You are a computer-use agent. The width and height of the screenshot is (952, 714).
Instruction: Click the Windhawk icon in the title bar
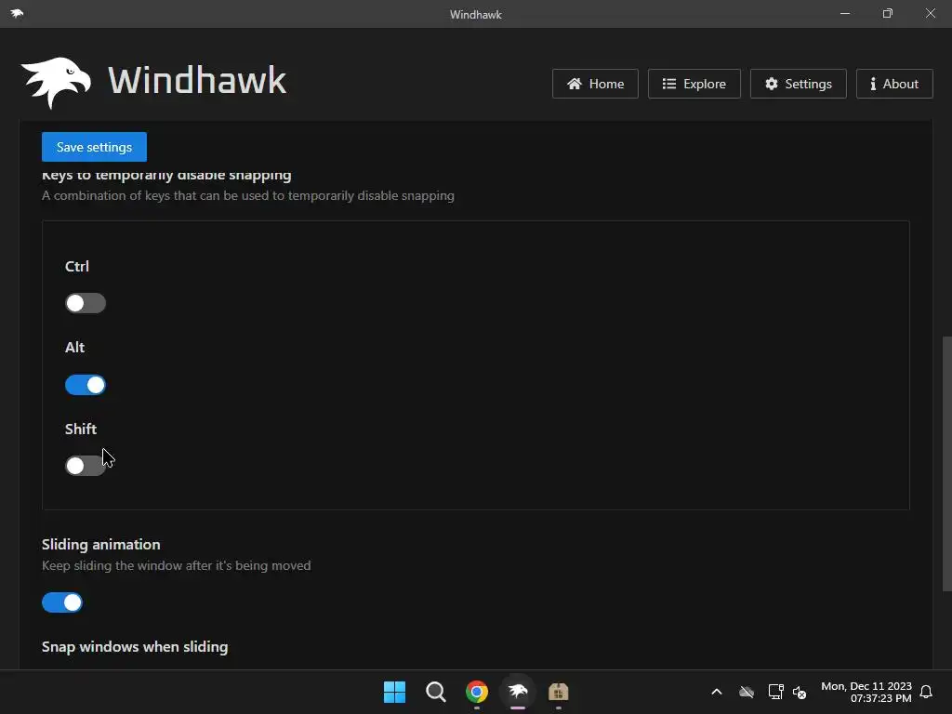tap(17, 13)
